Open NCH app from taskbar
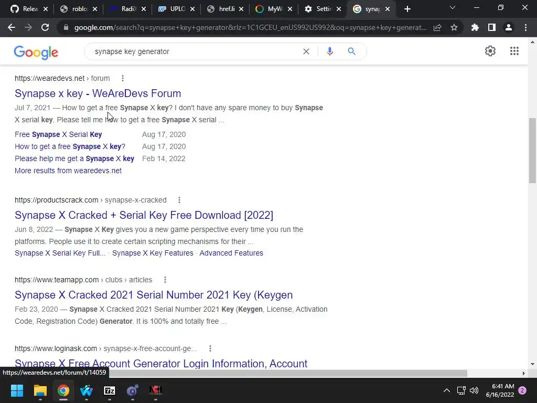 click(x=155, y=390)
